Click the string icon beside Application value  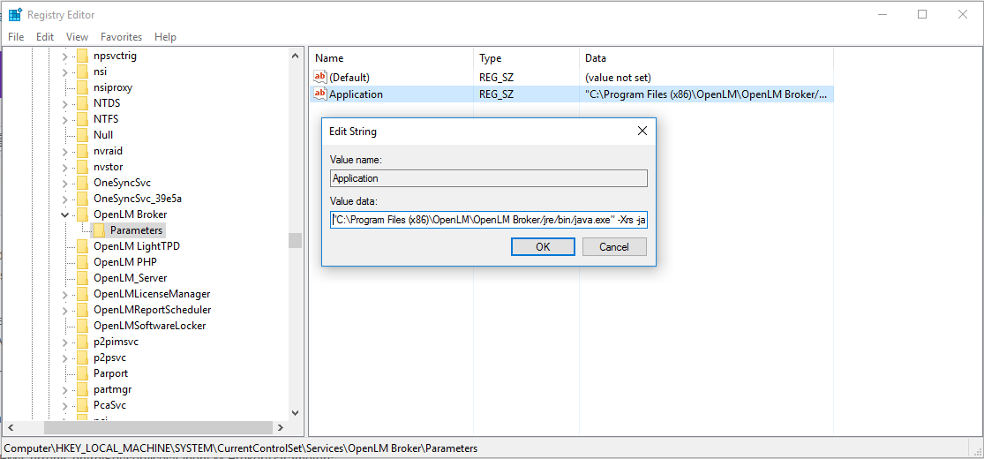(320, 94)
